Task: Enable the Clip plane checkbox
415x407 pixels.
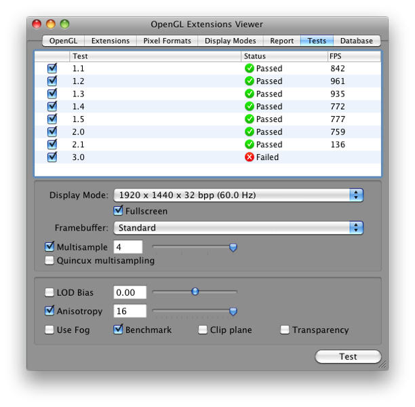Action: coord(203,330)
